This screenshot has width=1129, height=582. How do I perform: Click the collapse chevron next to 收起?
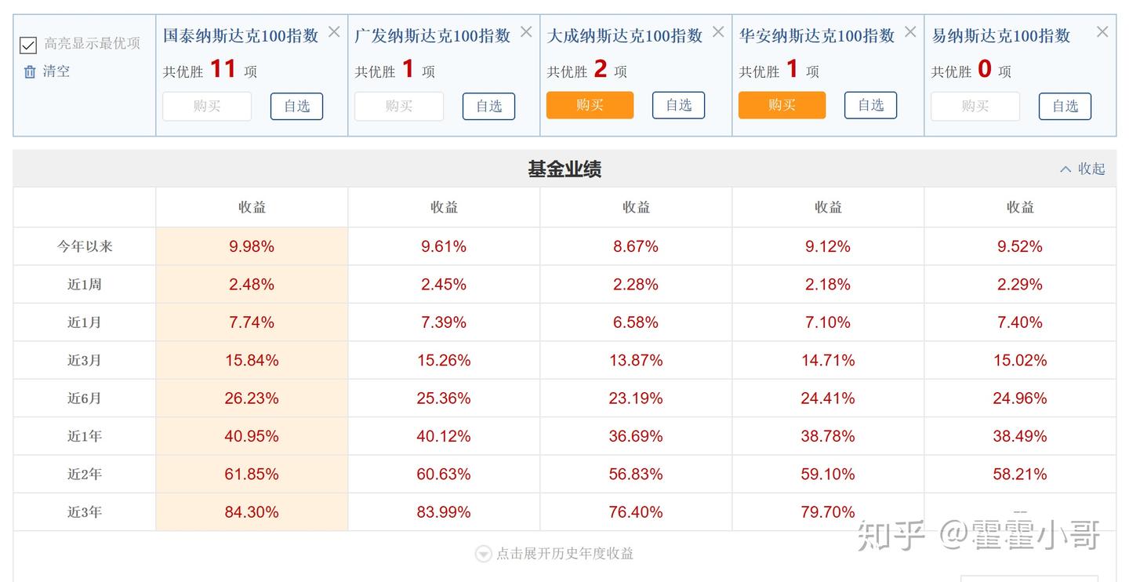tap(1065, 169)
